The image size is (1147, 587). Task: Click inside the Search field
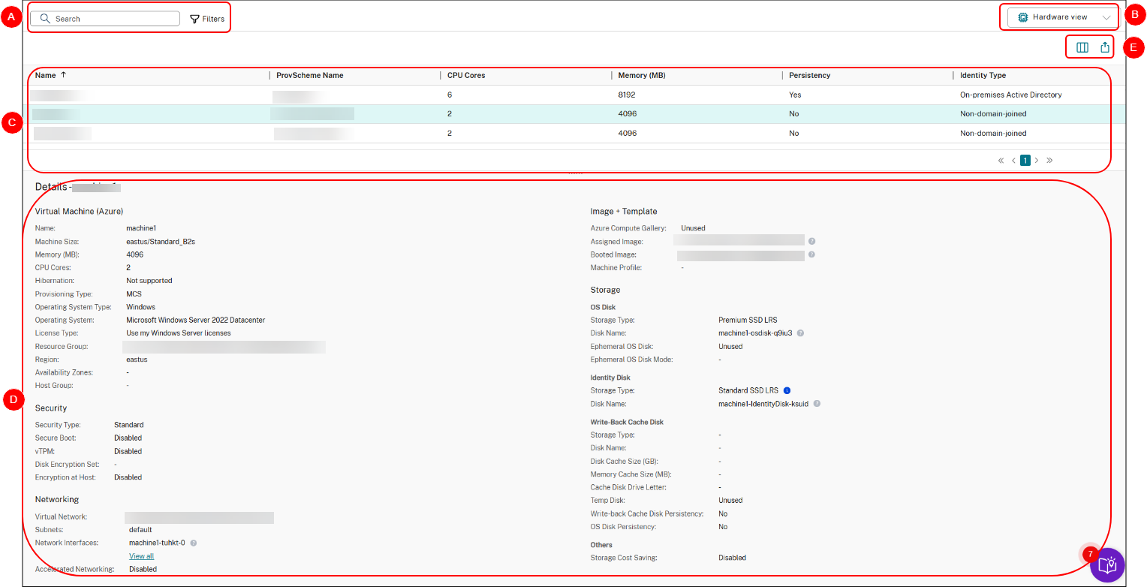point(105,17)
